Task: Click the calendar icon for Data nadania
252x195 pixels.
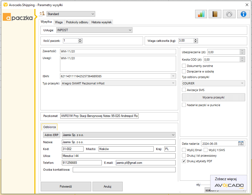Action: click(x=241, y=144)
